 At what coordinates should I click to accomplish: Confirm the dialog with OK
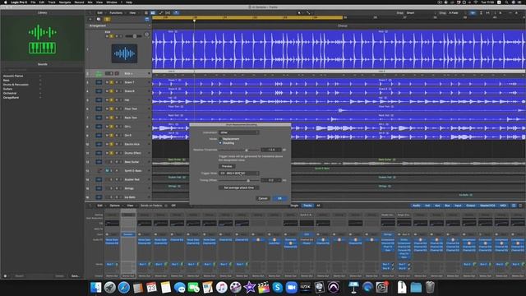(279, 198)
